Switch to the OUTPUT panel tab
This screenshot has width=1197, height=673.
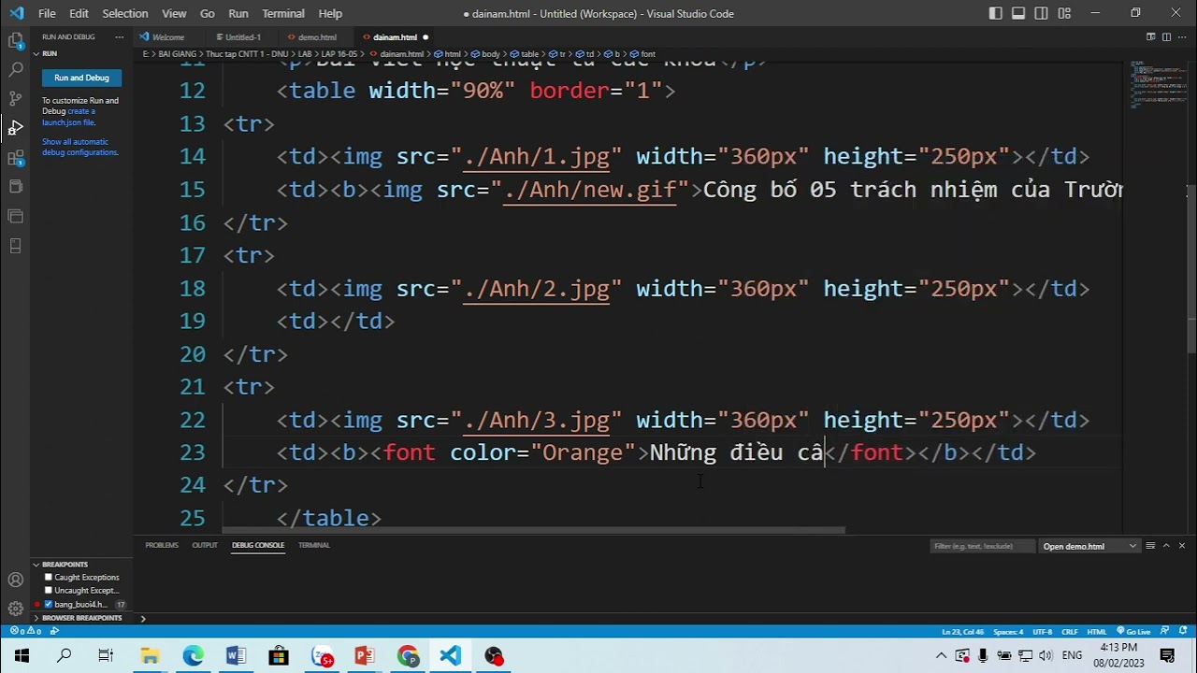tap(205, 545)
